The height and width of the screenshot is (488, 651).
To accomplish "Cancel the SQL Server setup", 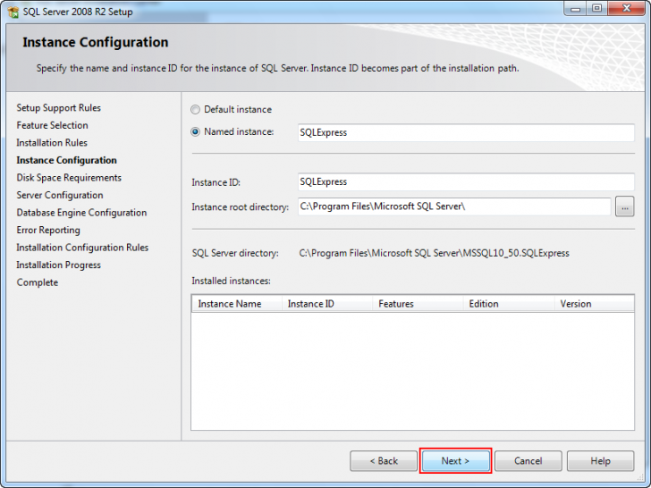I will coord(528,461).
